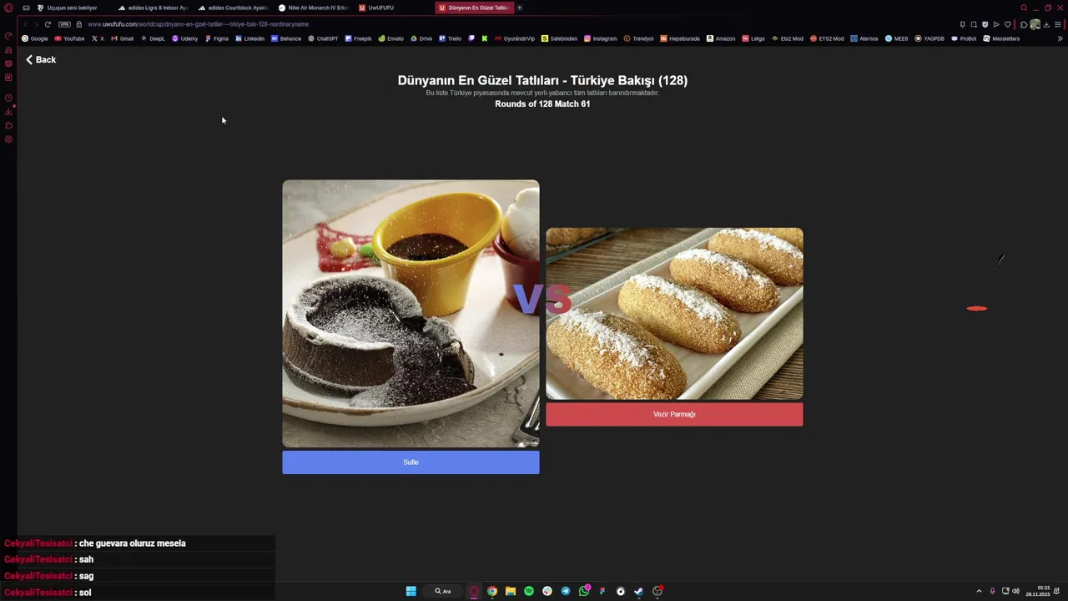
Task: Click the browser back arrow
Action: 25,24
